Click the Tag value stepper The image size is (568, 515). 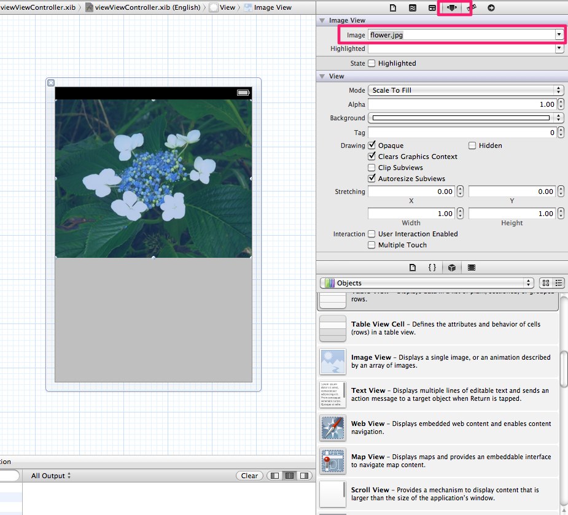pos(561,133)
